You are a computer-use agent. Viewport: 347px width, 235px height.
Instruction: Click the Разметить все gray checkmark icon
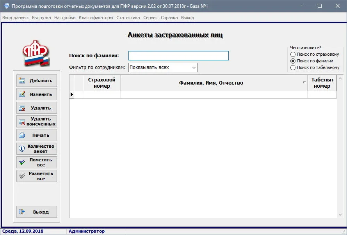coord(22,176)
